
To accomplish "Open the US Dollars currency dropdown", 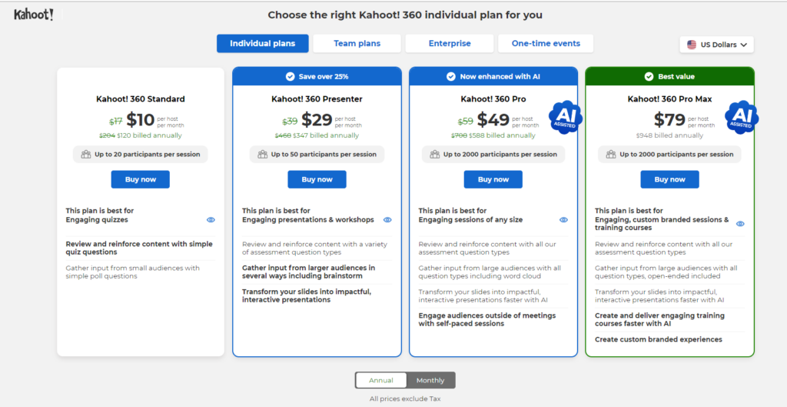I will coord(717,45).
